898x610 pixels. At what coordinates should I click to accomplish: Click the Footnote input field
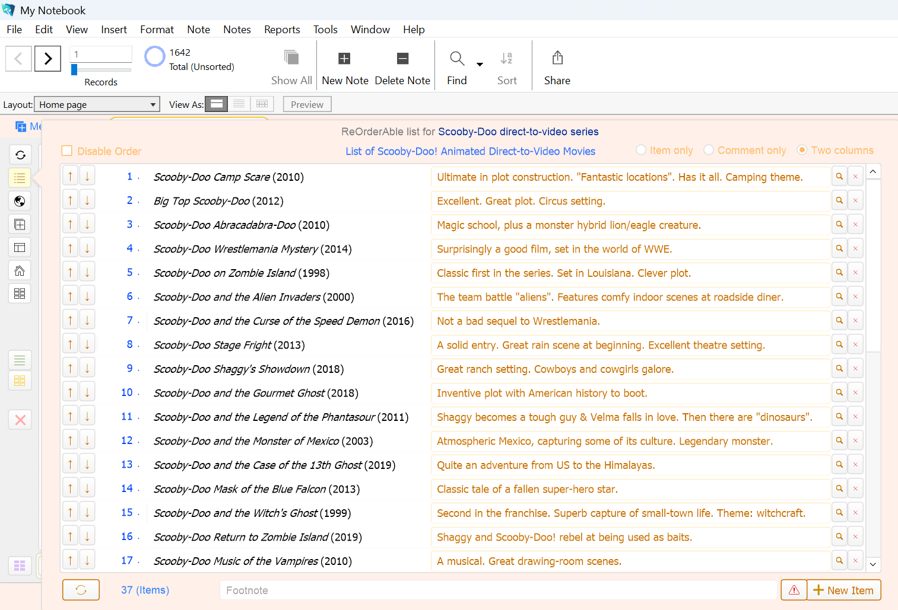497,590
